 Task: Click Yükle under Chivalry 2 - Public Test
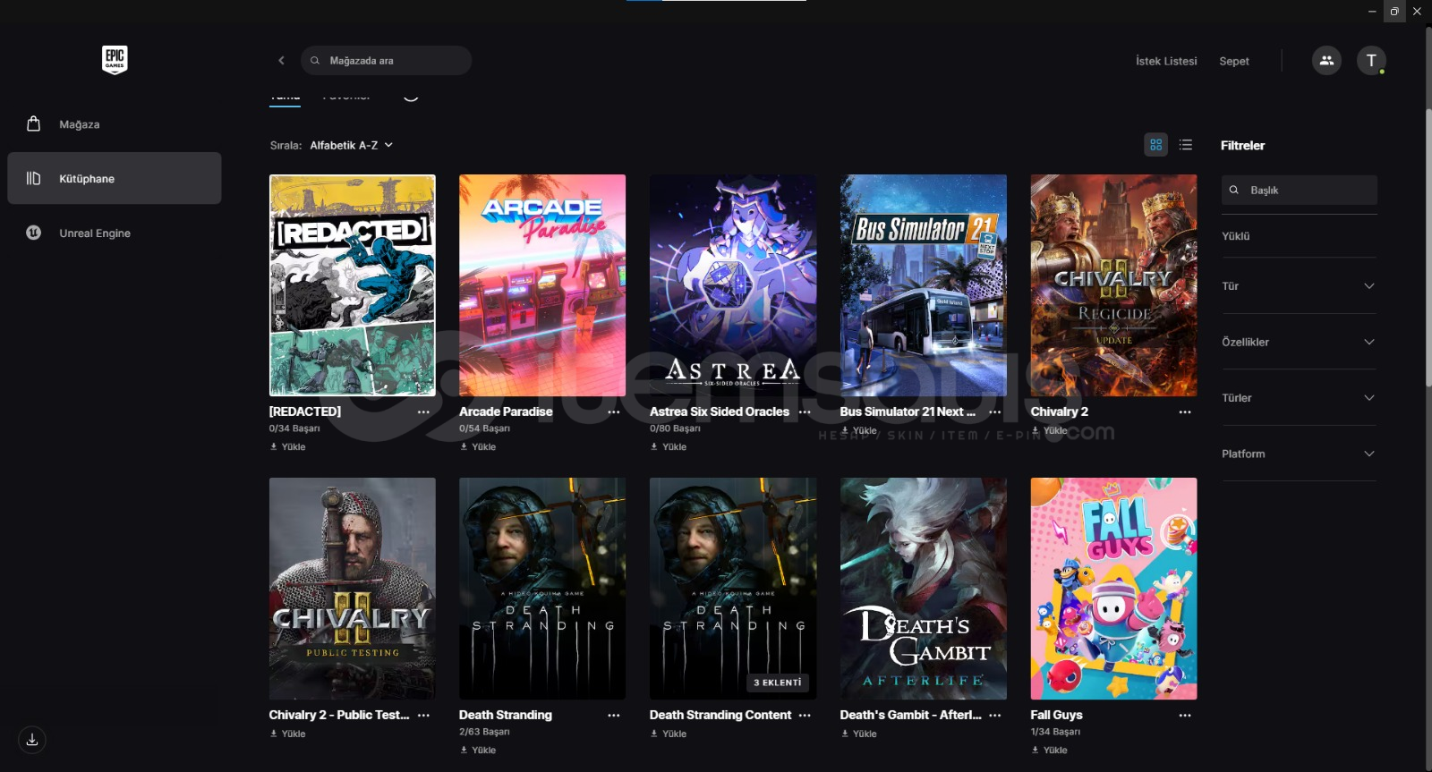288,734
